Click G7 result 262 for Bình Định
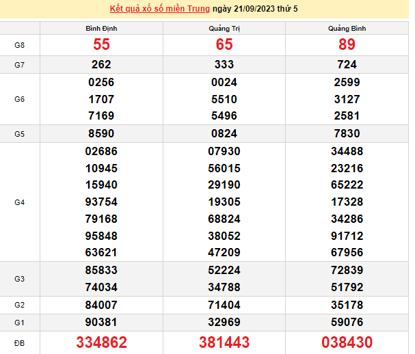Viewport: 415px width, 354px height. (101, 65)
